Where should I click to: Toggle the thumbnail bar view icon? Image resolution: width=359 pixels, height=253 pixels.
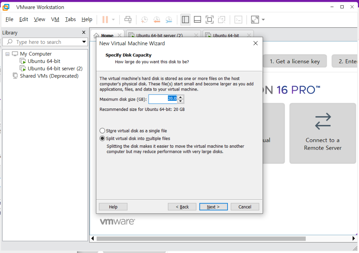pyautogui.click(x=197, y=20)
